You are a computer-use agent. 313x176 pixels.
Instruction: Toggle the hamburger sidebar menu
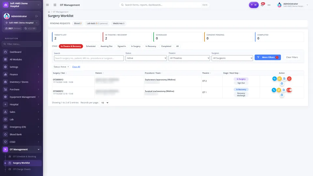[48, 5]
